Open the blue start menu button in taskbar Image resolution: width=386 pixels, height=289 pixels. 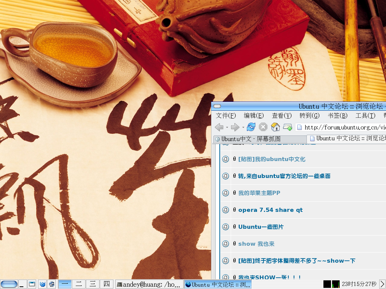click(x=9, y=284)
